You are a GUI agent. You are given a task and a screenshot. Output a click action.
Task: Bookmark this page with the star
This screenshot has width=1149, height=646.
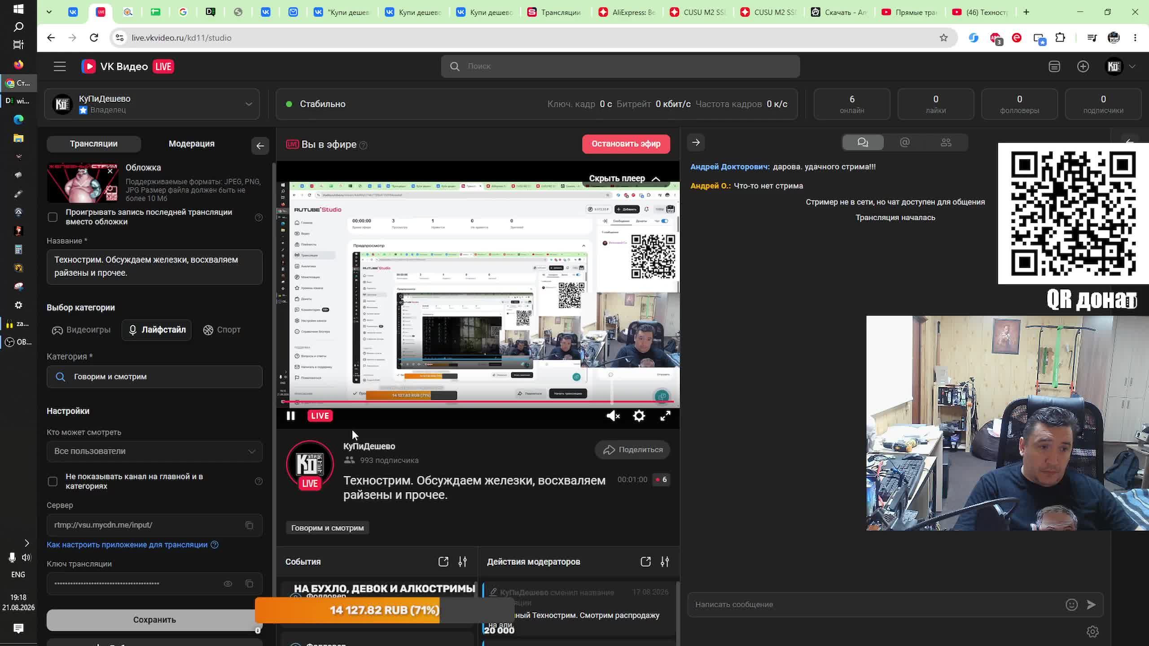[944, 38]
